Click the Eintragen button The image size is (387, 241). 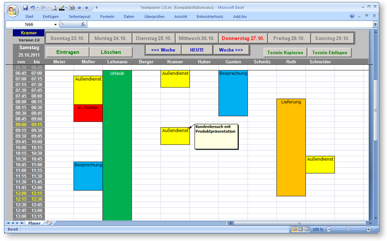68,52
